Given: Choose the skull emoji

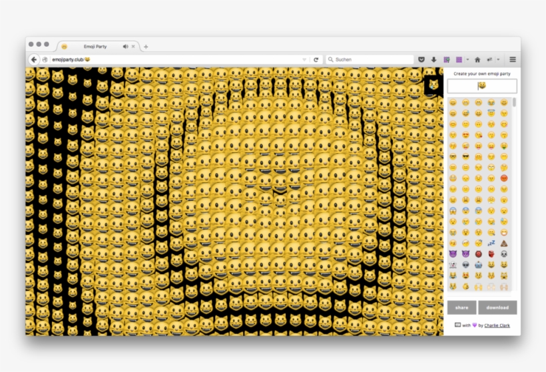Looking at the screenshot, I should coord(504,254).
